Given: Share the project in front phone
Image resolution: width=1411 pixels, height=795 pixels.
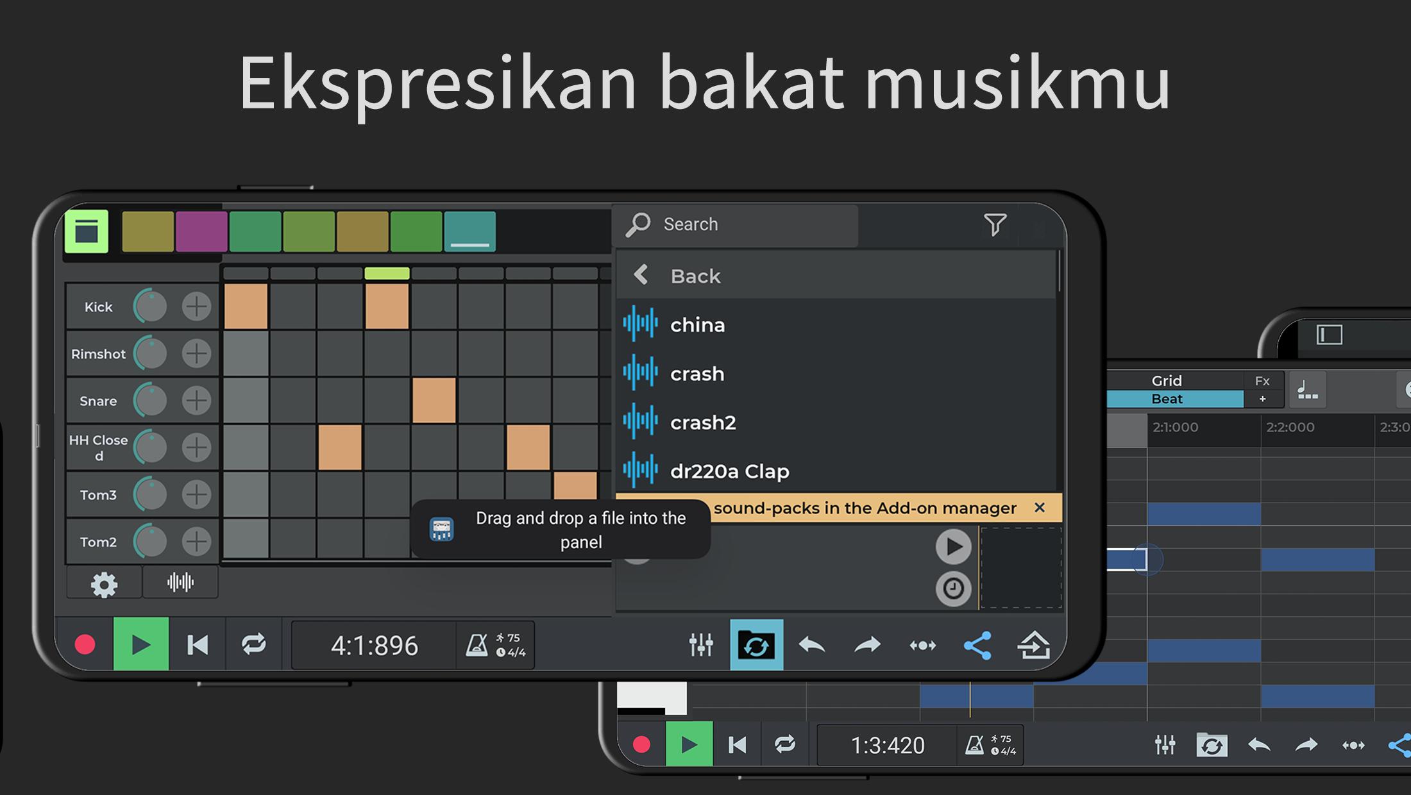Looking at the screenshot, I should click(x=977, y=645).
